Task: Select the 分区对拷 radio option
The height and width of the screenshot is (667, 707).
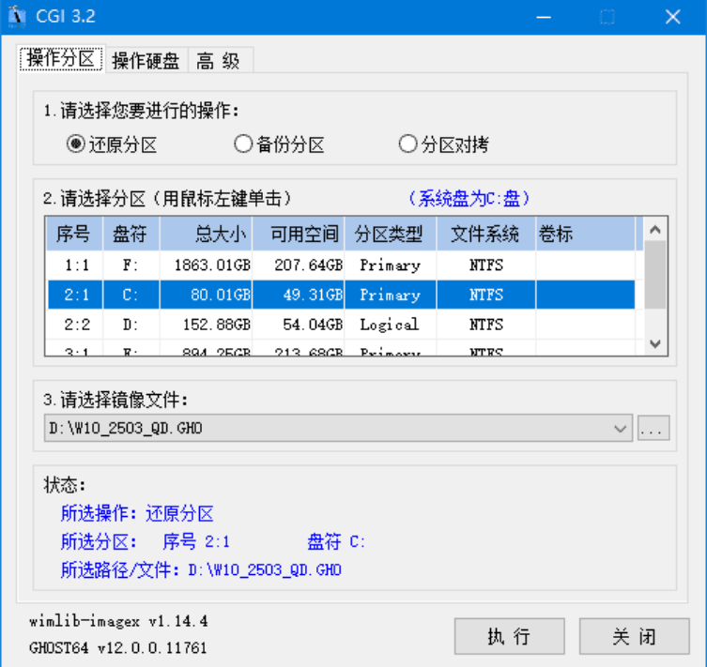Action: pyautogui.click(x=407, y=144)
